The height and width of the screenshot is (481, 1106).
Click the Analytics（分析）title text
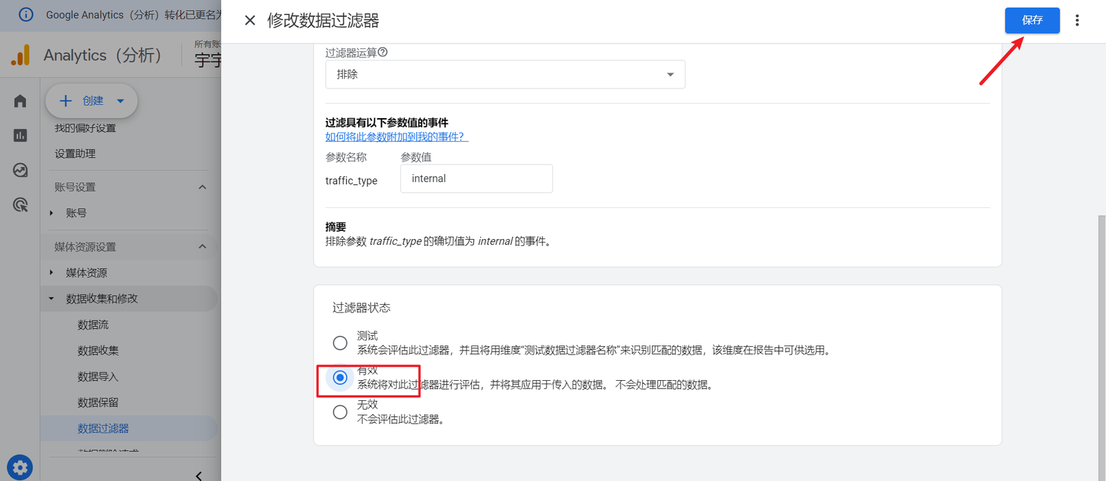(x=103, y=55)
